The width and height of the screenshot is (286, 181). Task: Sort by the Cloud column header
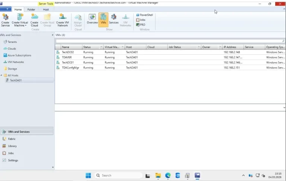(x=157, y=47)
